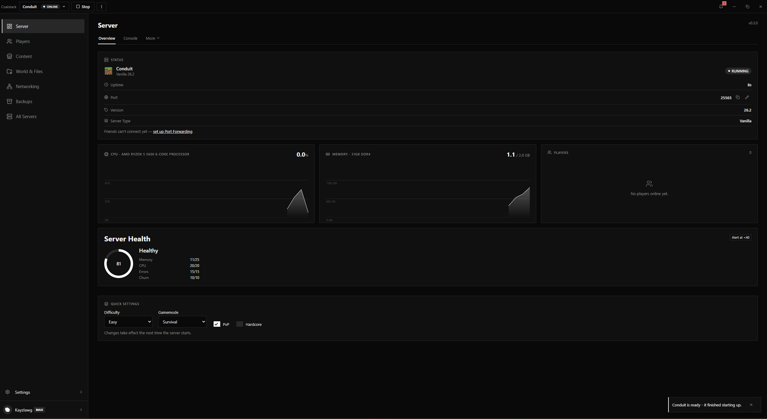Click the health score ring showing 81
767x419 pixels.
[x=119, y=264]
